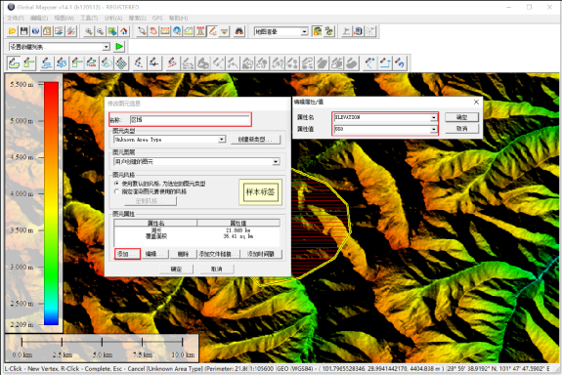Click the 3D view icon near toolbar end
Viewport: 562px width, 375px height.
point(358,31)
